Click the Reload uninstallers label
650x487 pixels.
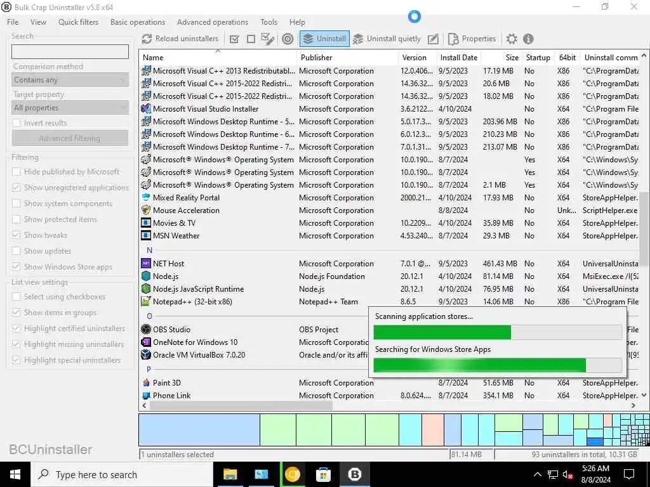pyautogui.click(x=187, y=39)
